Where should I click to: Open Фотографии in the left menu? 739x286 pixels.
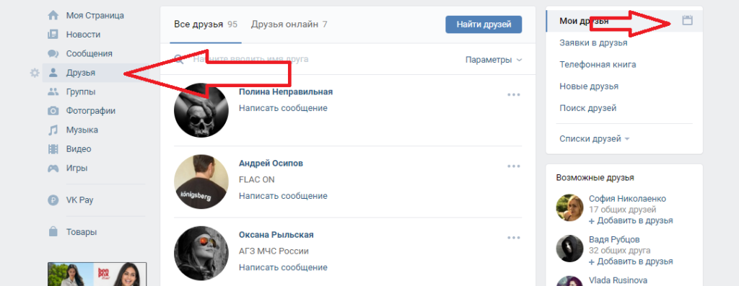[x=91, y=111]
